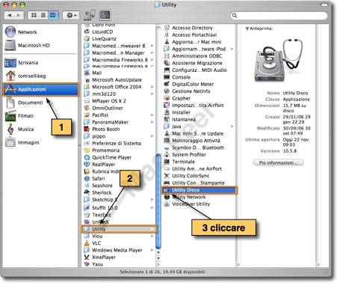Select Monitoraggio Attività
The image size is (337, 283).
196,141
